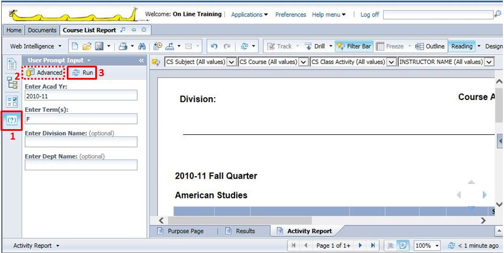Expand CS Subject filter dropdown
504x253 pixels.
(x=232, y=62)
